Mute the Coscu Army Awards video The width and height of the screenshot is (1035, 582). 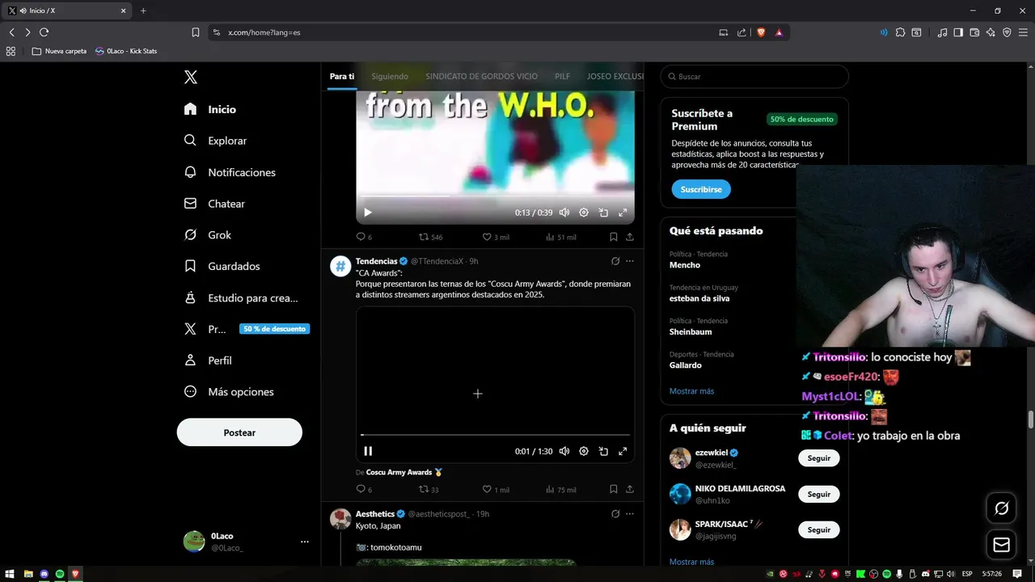coord(564,451)
